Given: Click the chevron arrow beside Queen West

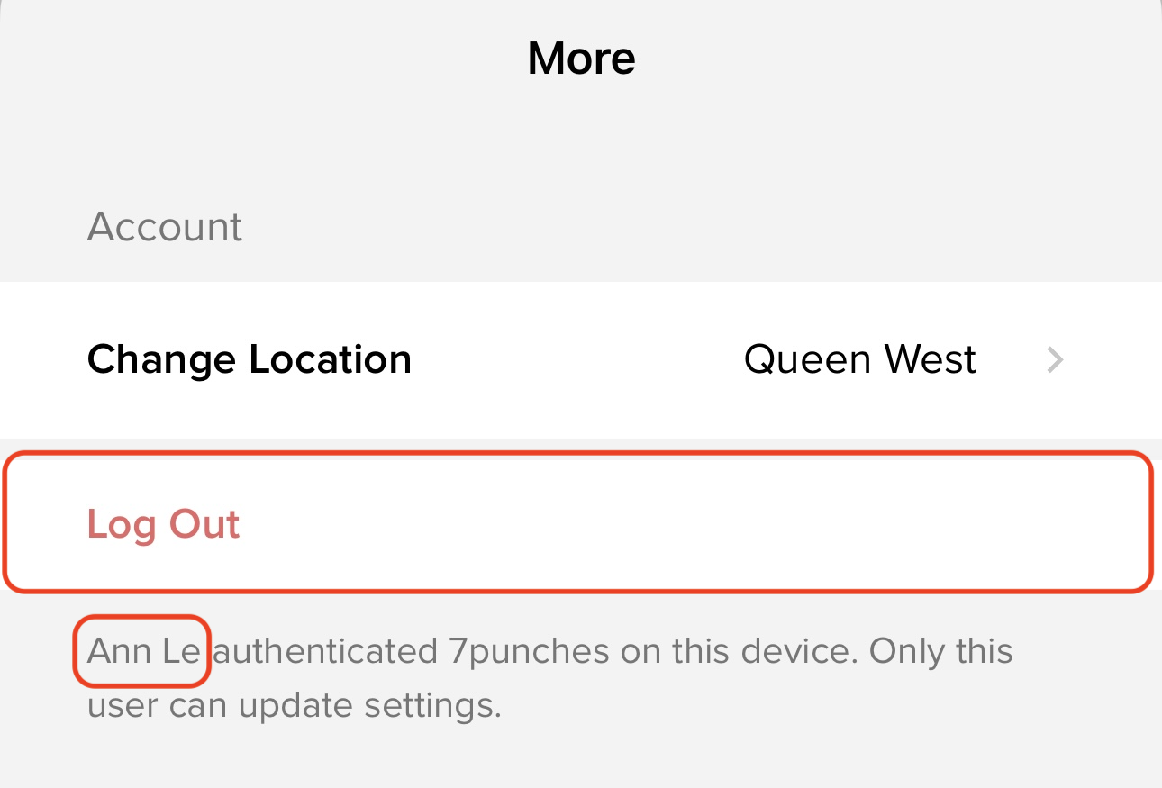Looking at the screenshot, I should 1055,360.
